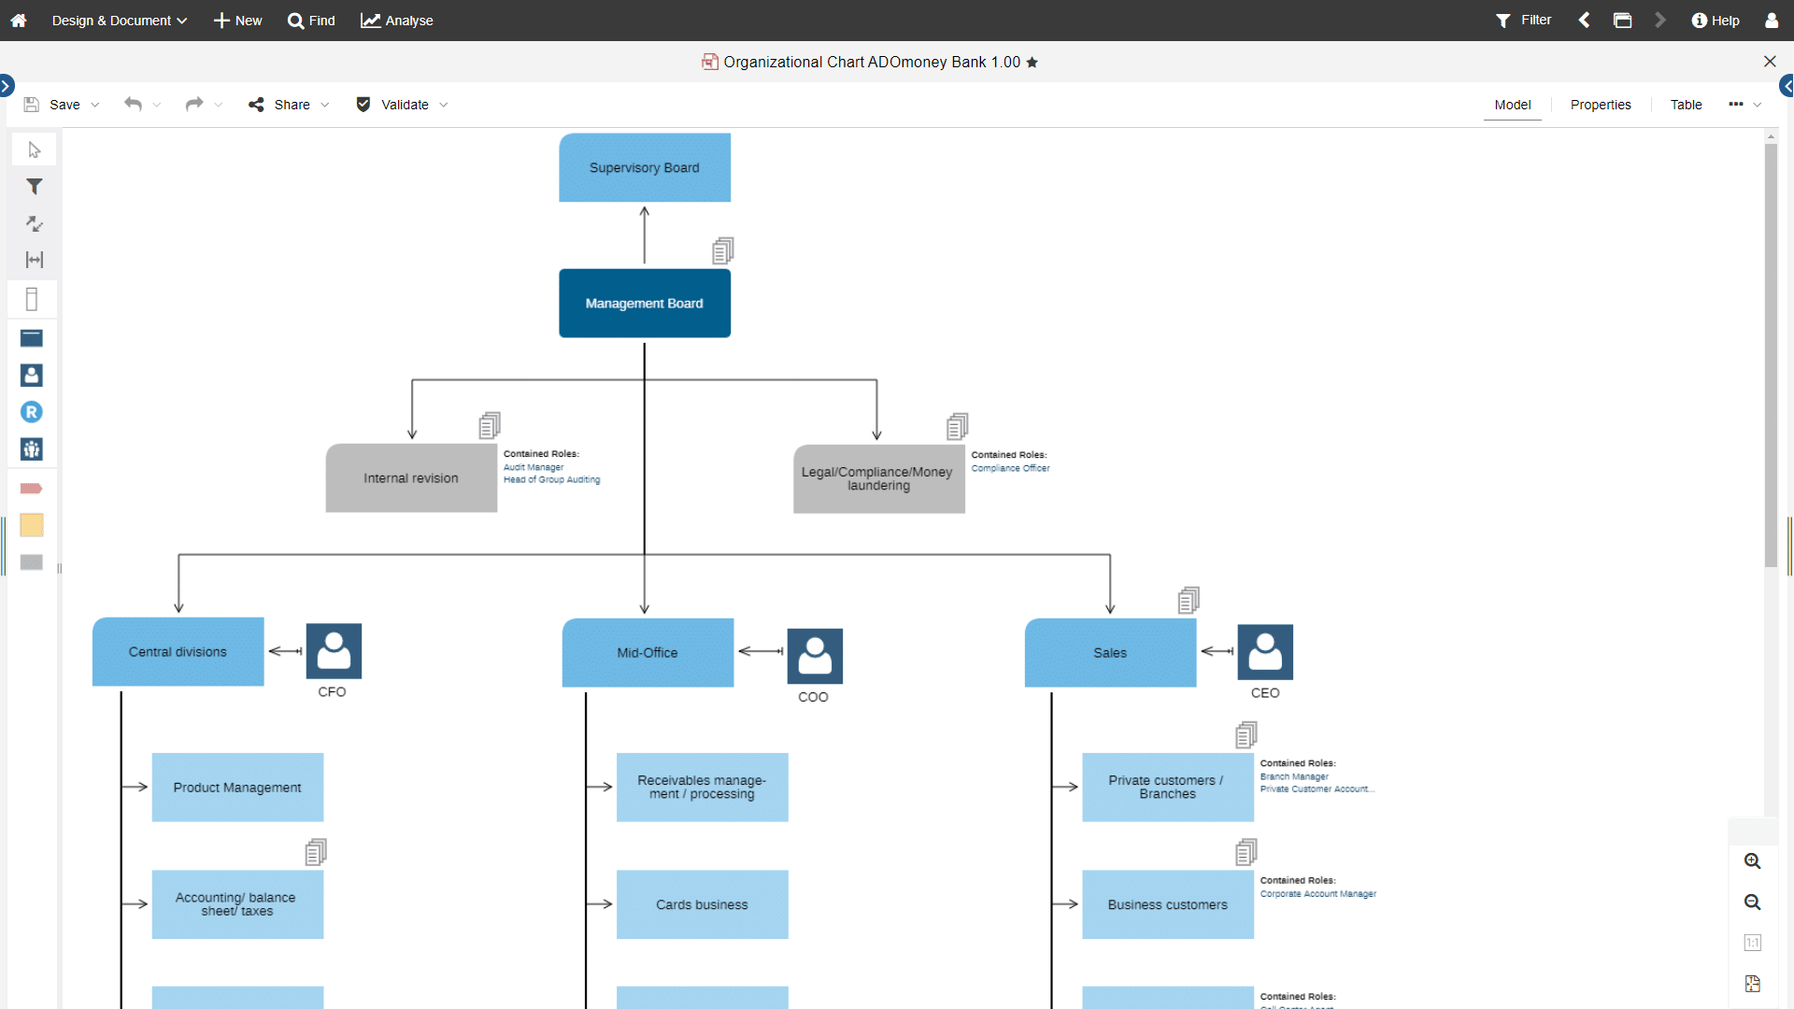1794x1009 pixels.
Task: Fit the model to the window
Action: (x=1753, y=984)
